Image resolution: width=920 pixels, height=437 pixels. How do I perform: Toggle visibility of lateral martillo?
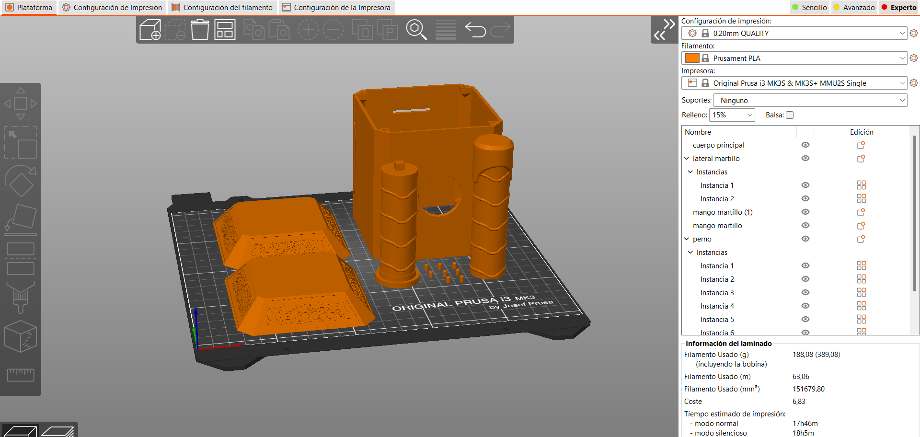click(x=805, y=159)
